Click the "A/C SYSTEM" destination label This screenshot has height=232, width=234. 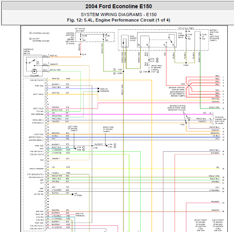pyautogui.click(x=78, y=194)
